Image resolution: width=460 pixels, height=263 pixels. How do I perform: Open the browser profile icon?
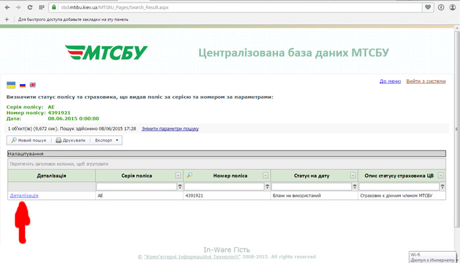pyautogui.click(x=453, y=7)
